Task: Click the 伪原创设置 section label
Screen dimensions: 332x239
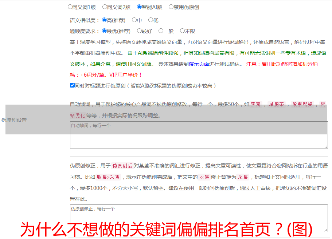Action: click(14, 120)
